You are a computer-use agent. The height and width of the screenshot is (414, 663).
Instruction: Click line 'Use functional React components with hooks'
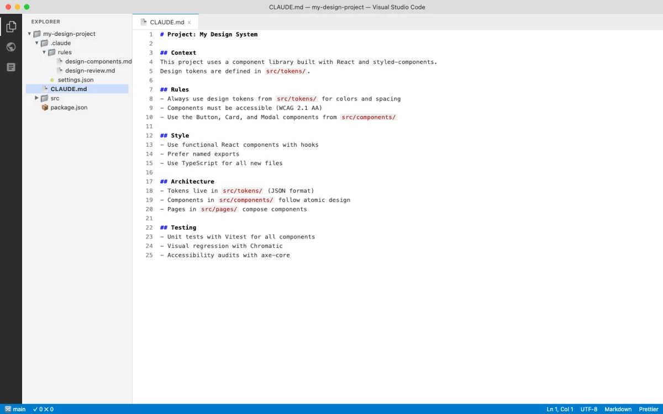pyautogui.click(x=239, y=145)
